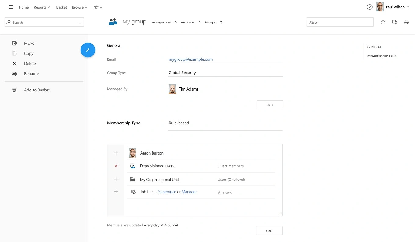This screenshot has height=242, width=415.
Task: Click the export icon beside the star
Action: click(395, 22)
